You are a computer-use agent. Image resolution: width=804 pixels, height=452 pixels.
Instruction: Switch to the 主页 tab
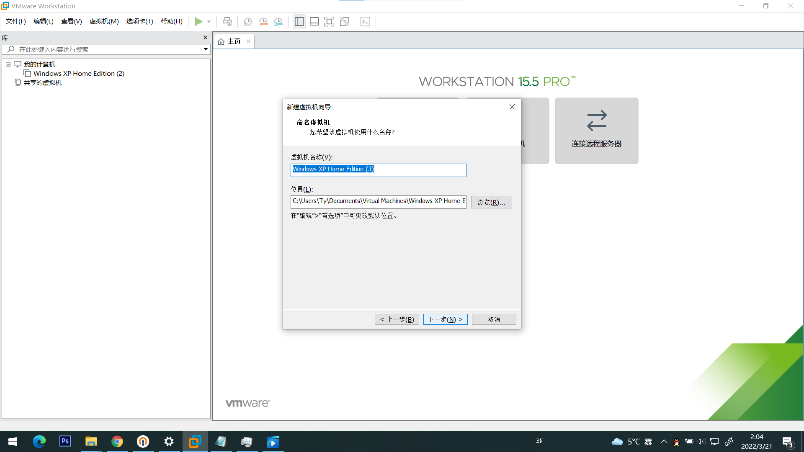click(x=234, y=41)
